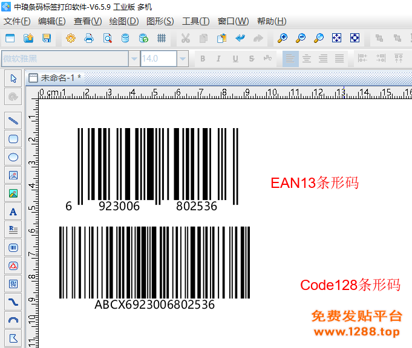Set center text alignment
Screen dimensions: 412x348
coord(307,59)
